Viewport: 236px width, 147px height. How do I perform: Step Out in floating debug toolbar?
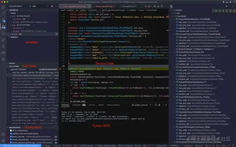click(x=227, y=11)
